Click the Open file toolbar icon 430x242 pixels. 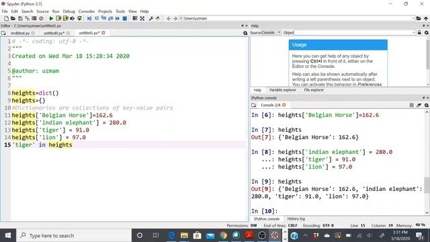[13, 18]
